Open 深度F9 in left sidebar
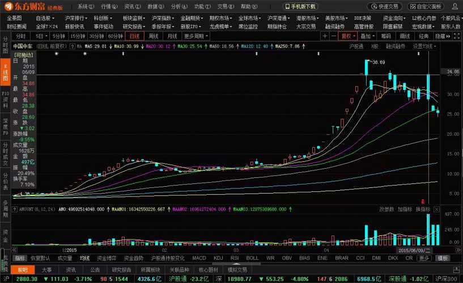 (x=5, y=127)
